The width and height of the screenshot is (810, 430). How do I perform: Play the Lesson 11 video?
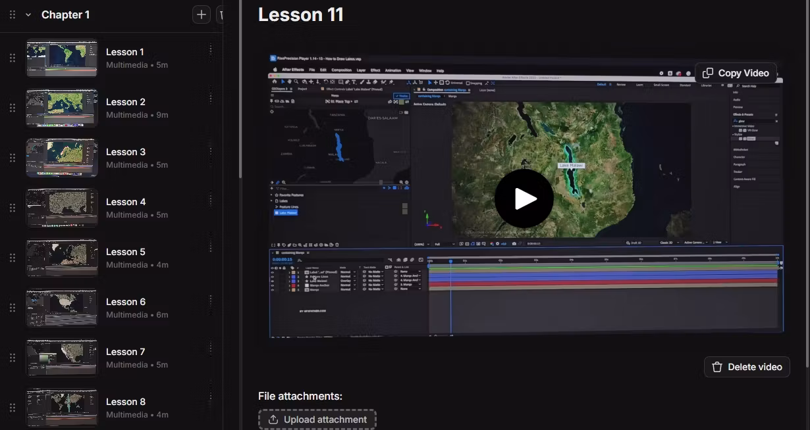coord(524,199)
